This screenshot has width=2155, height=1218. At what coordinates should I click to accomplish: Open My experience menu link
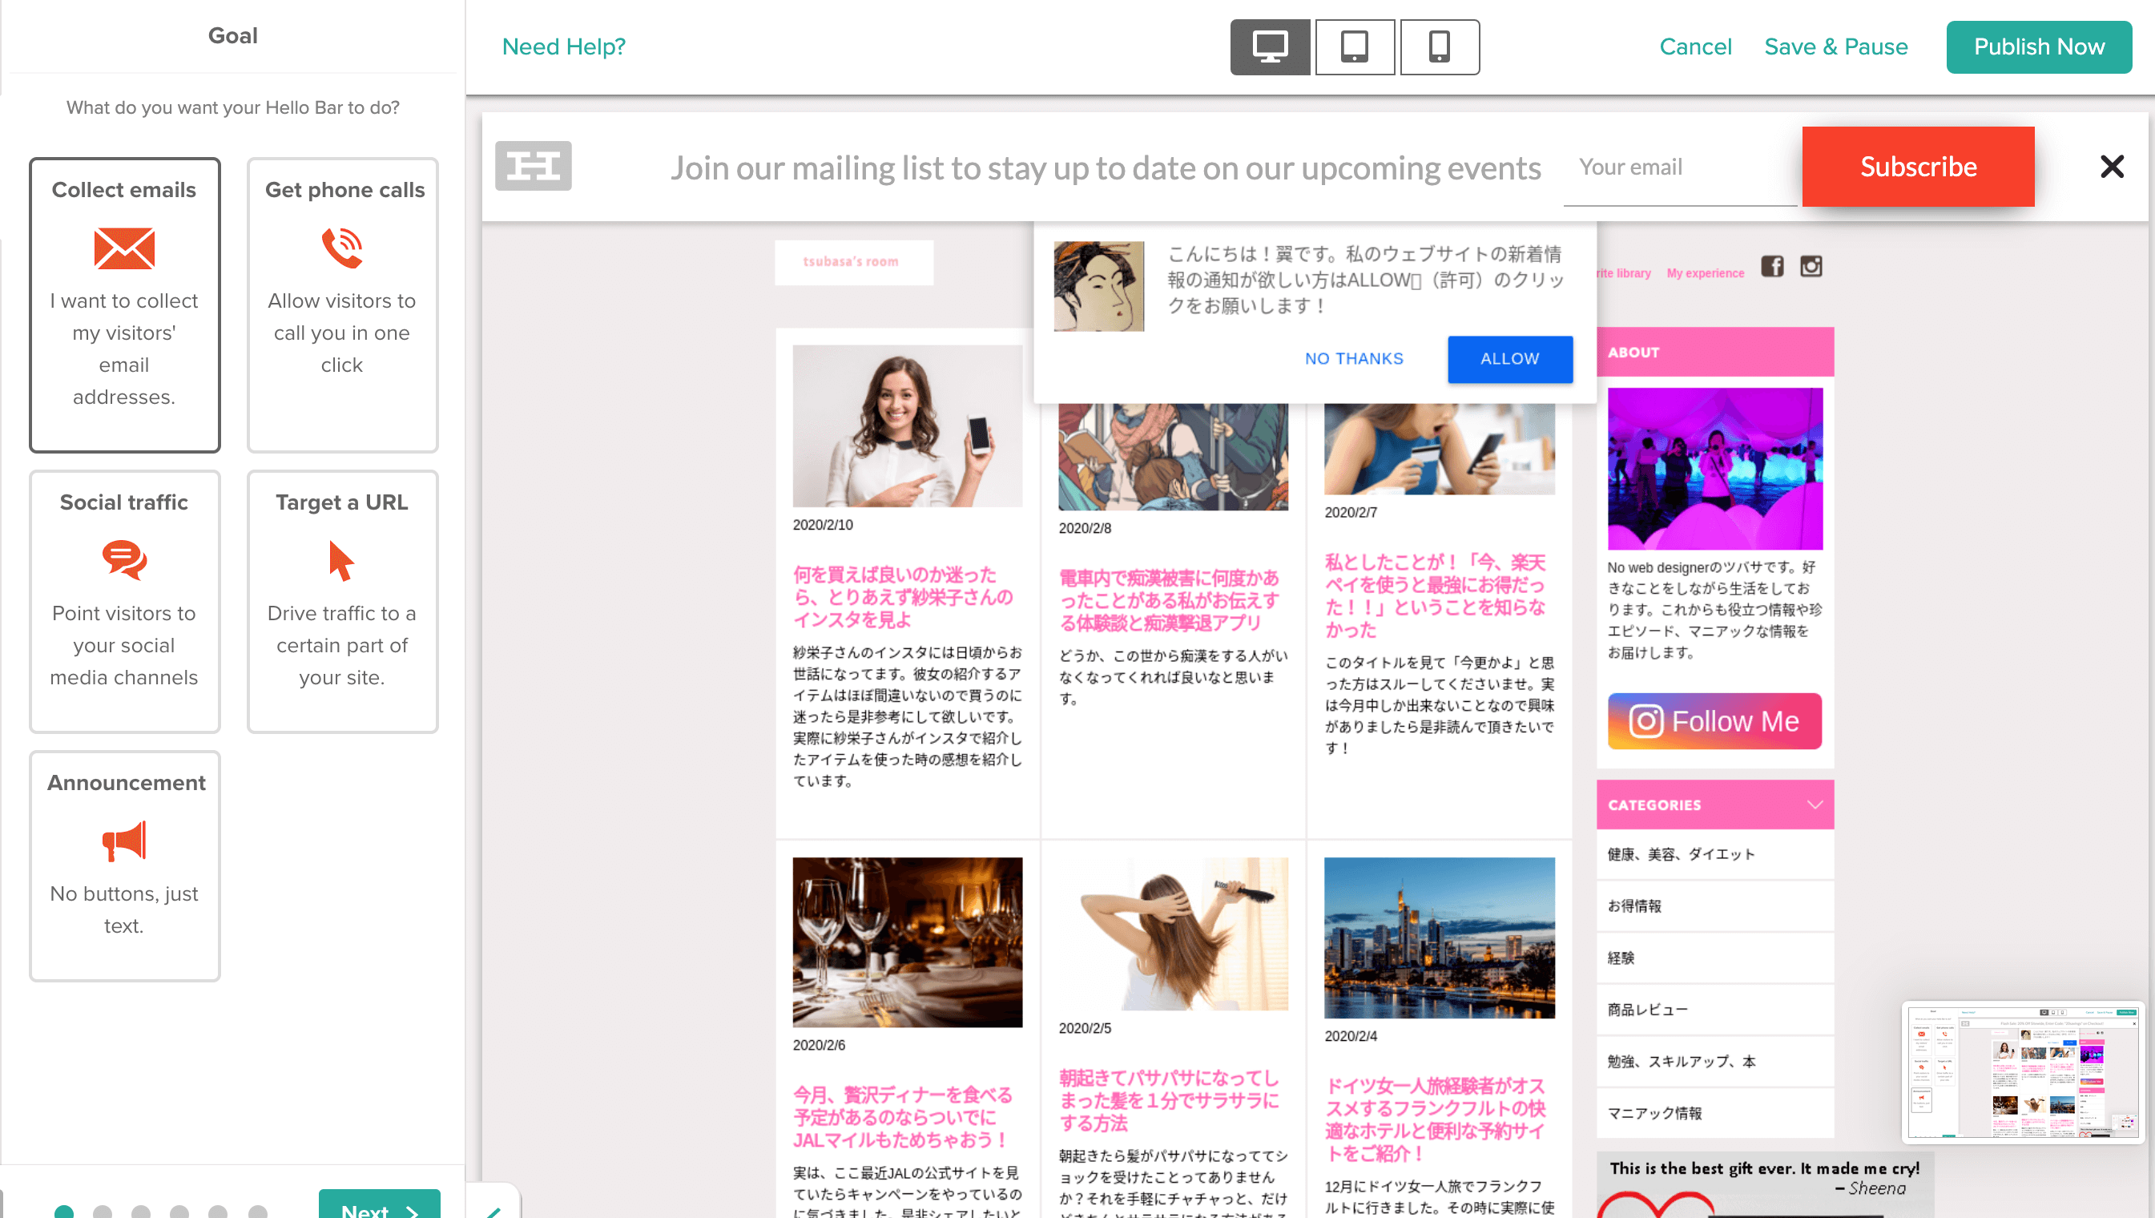click(x=1705, y=273)
